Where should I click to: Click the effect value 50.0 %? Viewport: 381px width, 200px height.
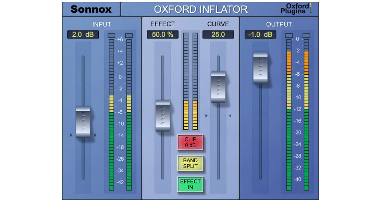162,35
